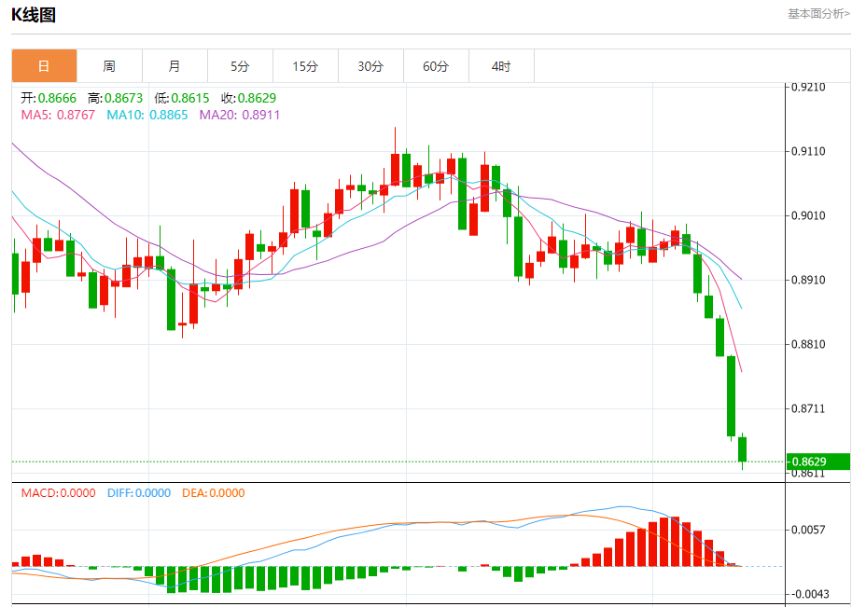The width and height of the screenshot is (866, 607).
Task: Open the 4时 interval tab
Action: pos(501,66)
